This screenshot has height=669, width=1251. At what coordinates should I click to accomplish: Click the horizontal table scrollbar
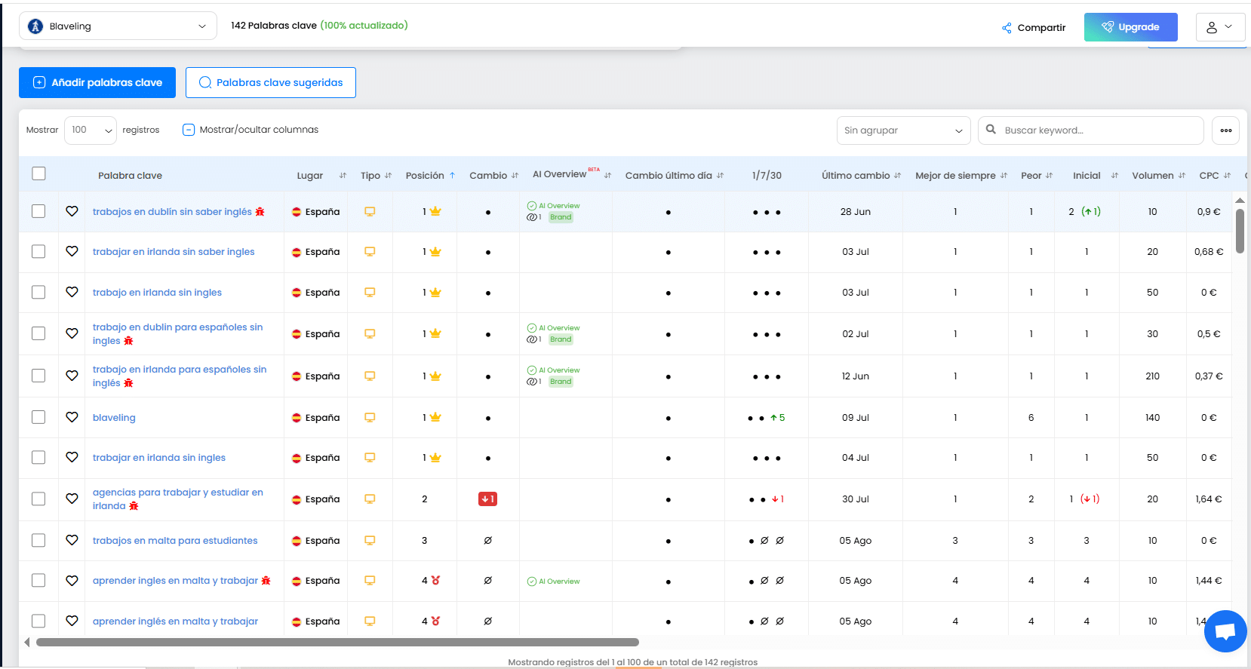(337, 643)
